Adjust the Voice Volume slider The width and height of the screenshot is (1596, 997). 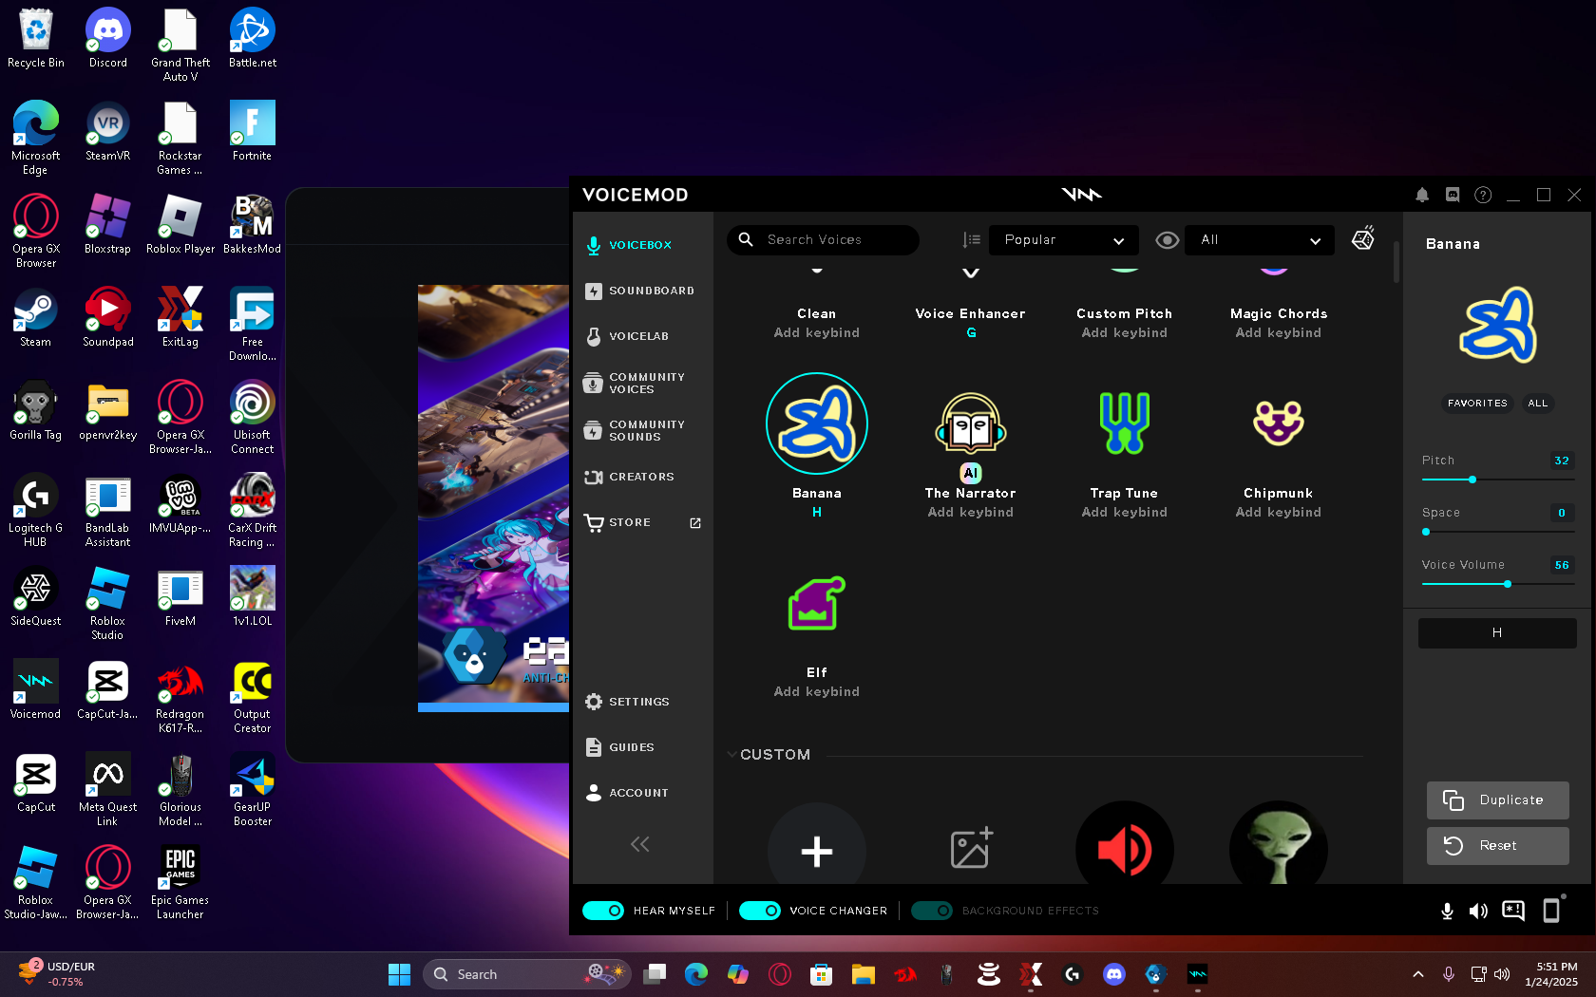pyautogui.click(x=1498, y=584)
